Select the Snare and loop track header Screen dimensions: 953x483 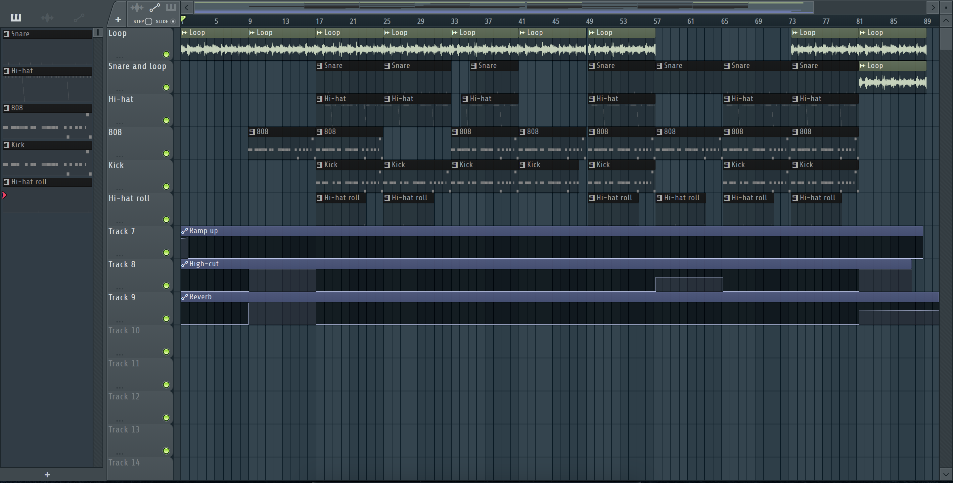click(140, 77)
